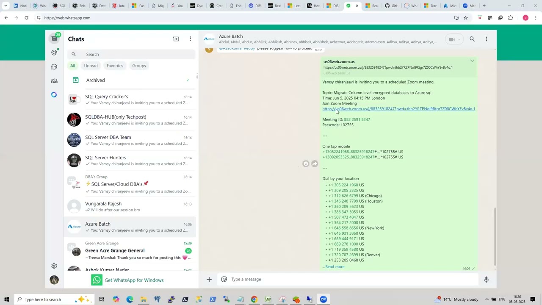The image size is (542, 305).
Task: Open the Zoom taskbar icon
Action: click(324, 299)
